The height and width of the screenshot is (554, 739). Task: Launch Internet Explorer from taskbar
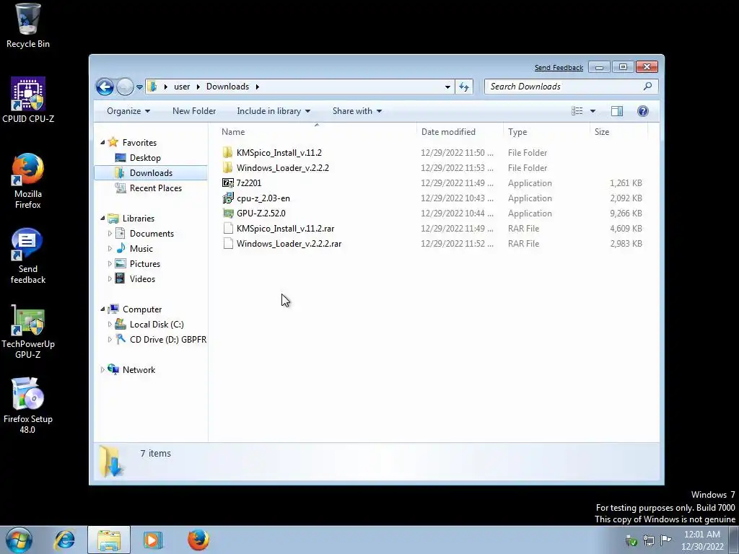coord(64,540)
